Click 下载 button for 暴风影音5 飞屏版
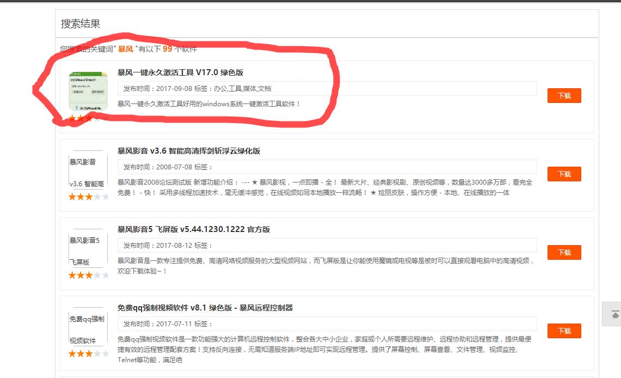 pyautogui.click(x=564, y=252)
